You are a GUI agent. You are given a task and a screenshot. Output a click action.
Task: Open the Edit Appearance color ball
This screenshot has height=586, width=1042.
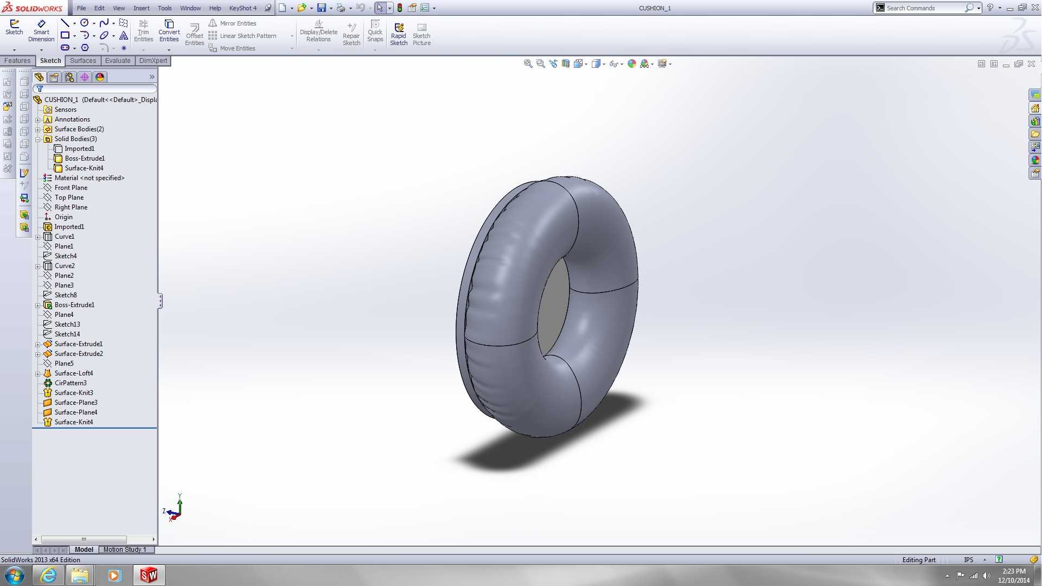631,63
